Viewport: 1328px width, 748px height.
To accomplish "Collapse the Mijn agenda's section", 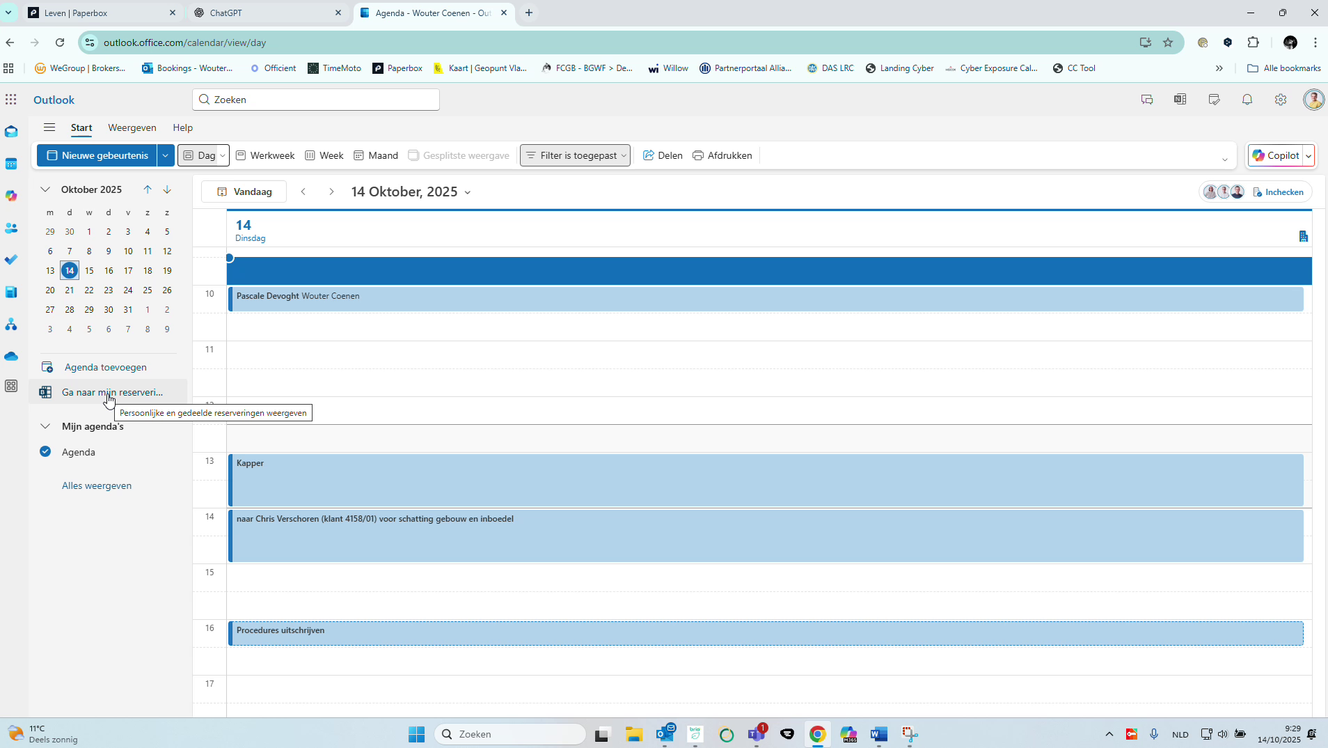I will click(x=45, y=426).
